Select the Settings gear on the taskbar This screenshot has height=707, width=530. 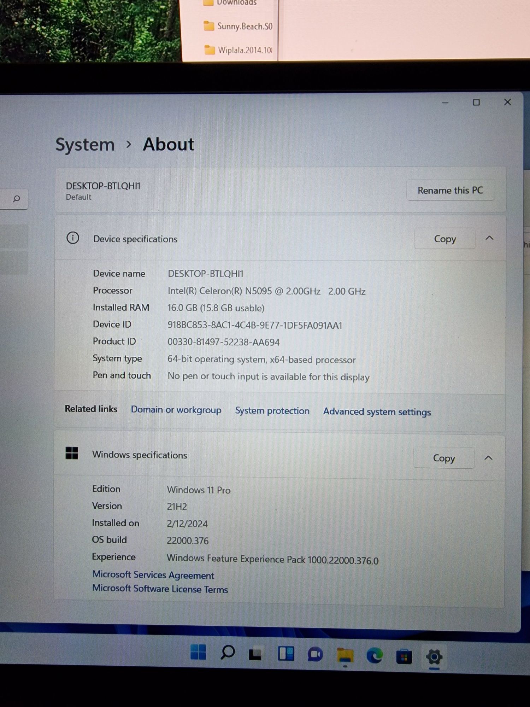coord(434,657)
